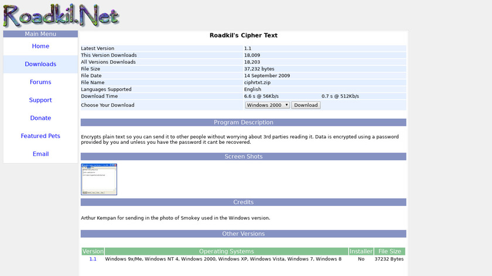
Task: Click the File Size column header
Action: pos(389,251)
